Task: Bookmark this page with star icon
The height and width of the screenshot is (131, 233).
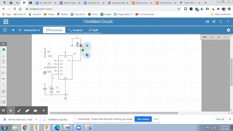Action: (179, 9)
